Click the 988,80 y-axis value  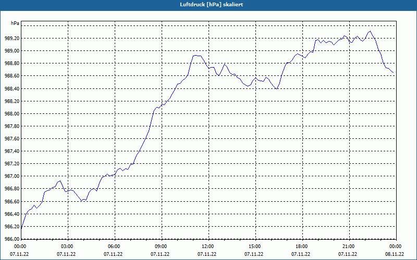(12, 63)
